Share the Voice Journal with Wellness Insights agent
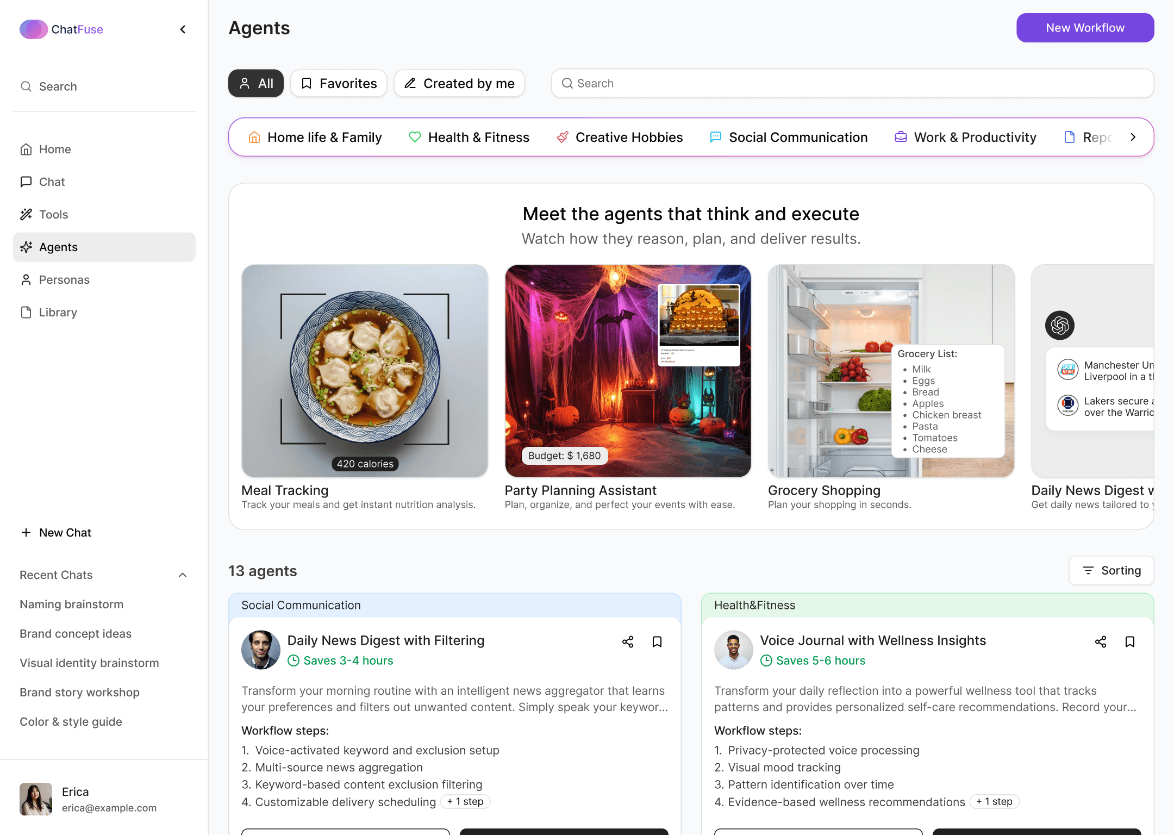Image resolution: width=1174 pixels, height=835 pixels. (1101, 642)
